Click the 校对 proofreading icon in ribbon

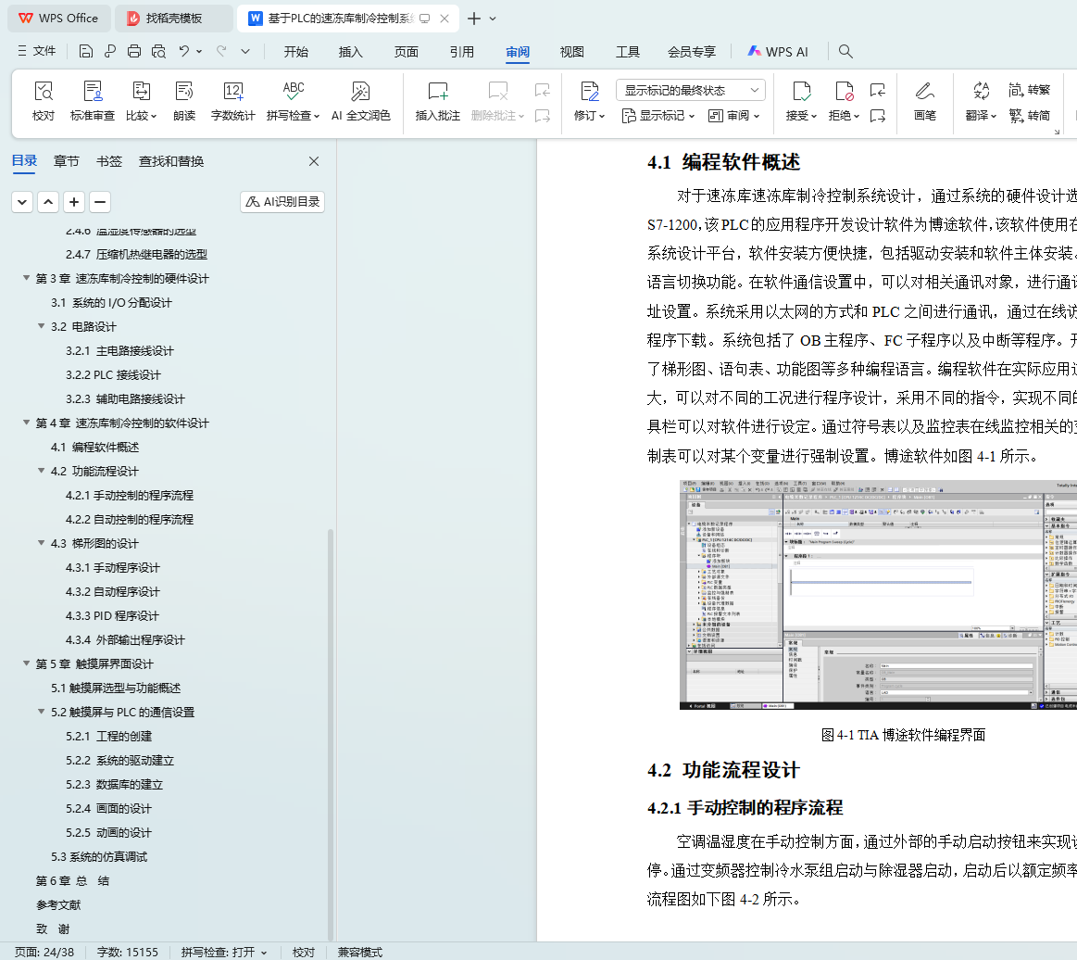coord(44,100)
